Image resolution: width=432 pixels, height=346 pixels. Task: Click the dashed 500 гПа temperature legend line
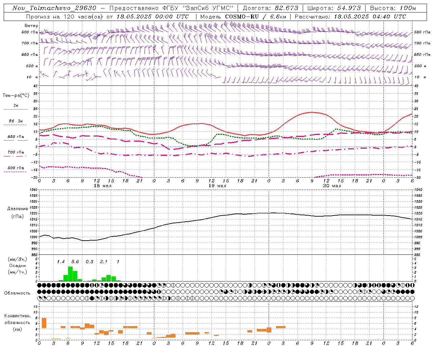[15, 172]
